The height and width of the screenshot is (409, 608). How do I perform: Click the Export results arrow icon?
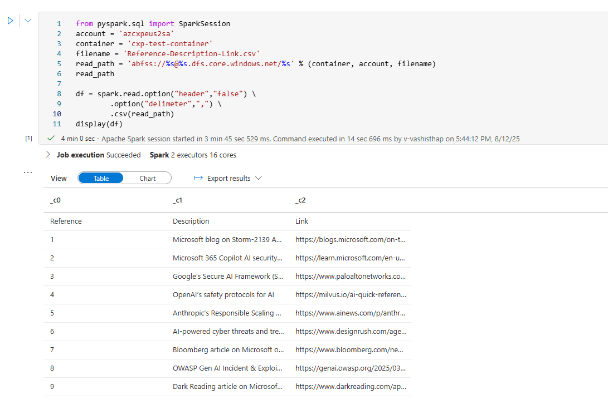tap(198, 178)
